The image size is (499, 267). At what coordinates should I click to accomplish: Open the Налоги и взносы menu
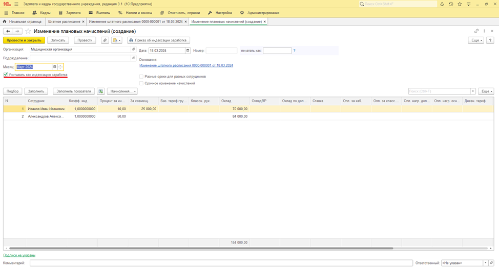tap(135, 13)
